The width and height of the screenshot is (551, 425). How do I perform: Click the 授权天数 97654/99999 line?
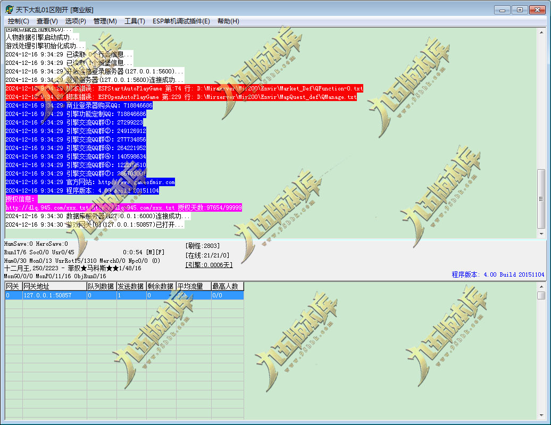click(124, 207)
